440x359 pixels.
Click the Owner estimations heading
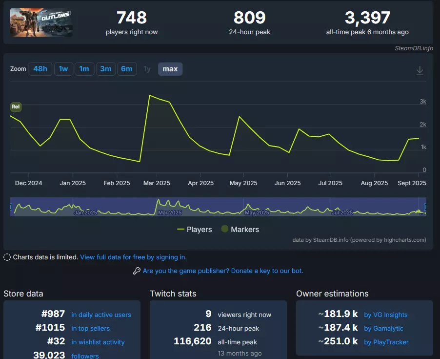pyautogui.click(x=332, y=294)
